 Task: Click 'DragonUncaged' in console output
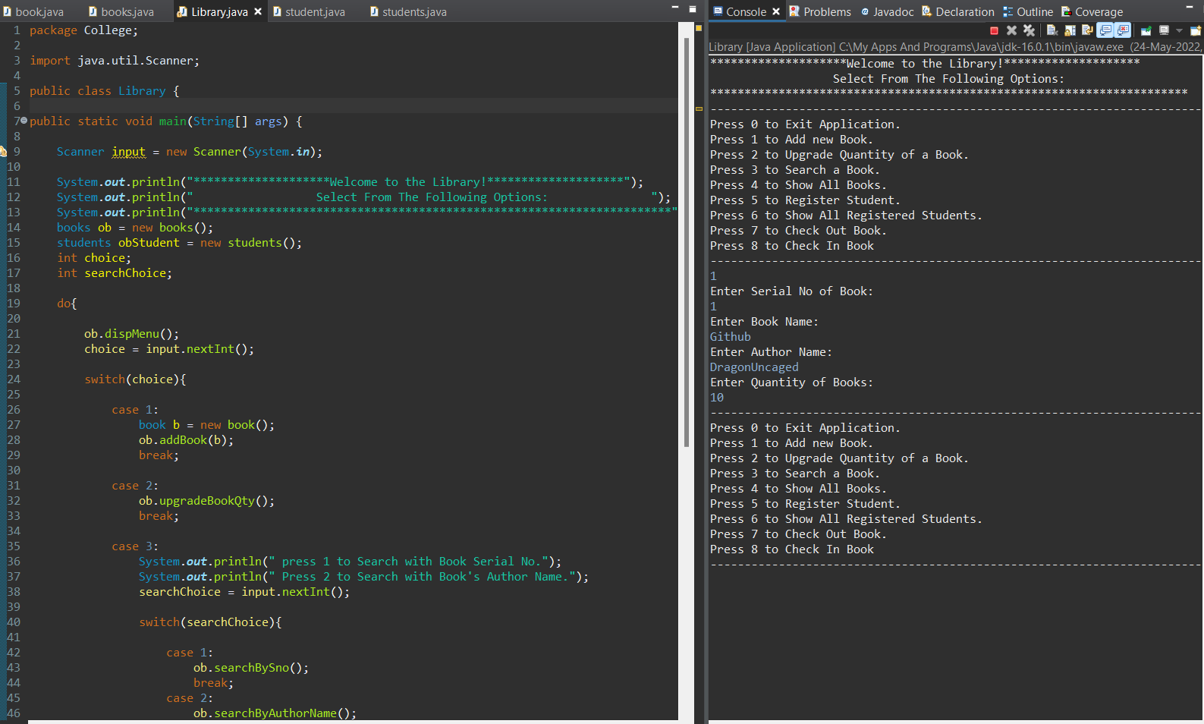pyautogui.click(x=754, y=367)
